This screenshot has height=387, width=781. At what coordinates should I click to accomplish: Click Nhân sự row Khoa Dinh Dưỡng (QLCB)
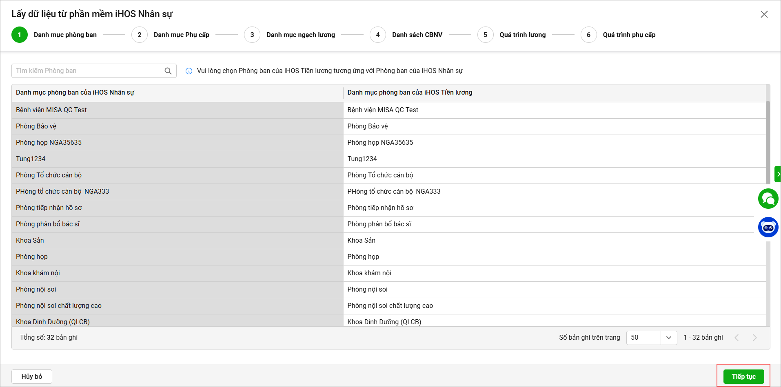(177, 321)
